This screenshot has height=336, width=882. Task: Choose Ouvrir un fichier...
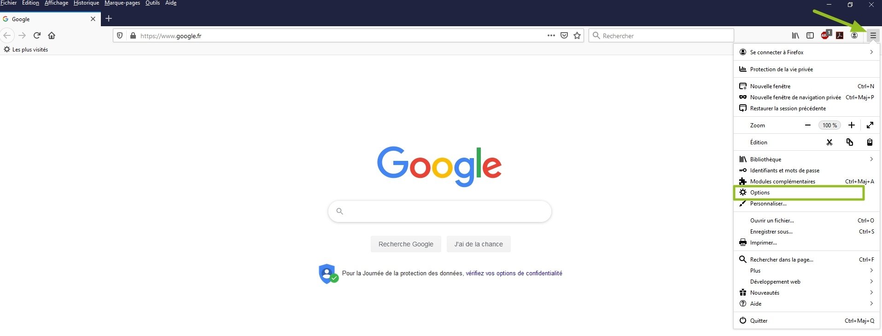click(x=806, y=220)
